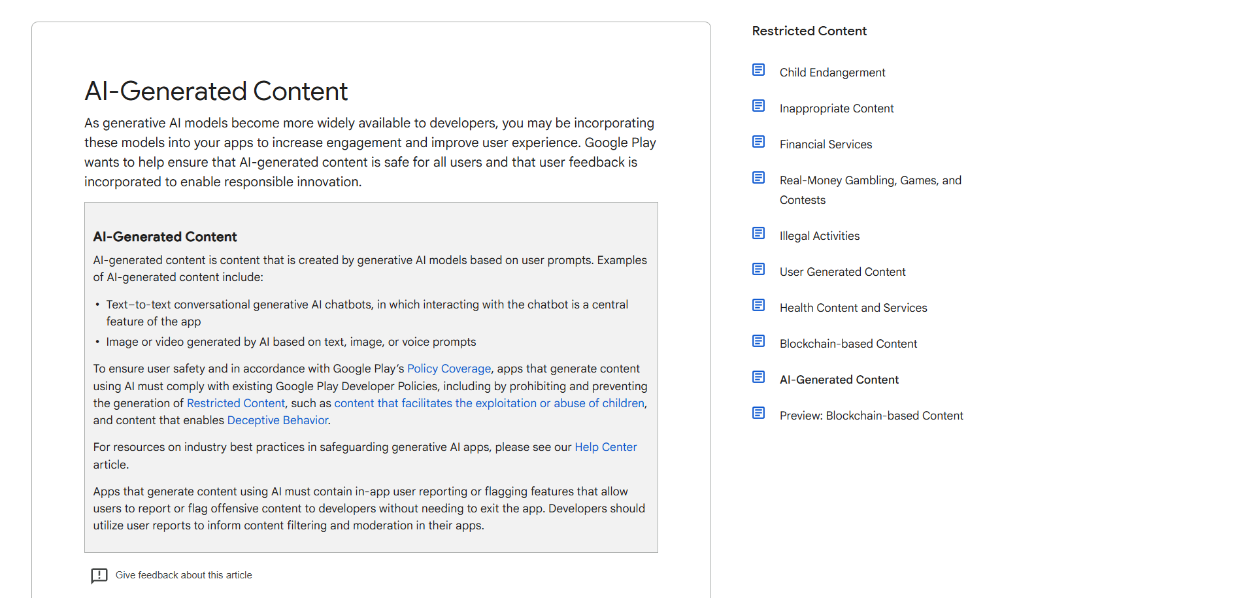This screenshot has height=598, width=1236.
Task: Select Blockchain-based Content in sidebar
Action: [848, 344]
